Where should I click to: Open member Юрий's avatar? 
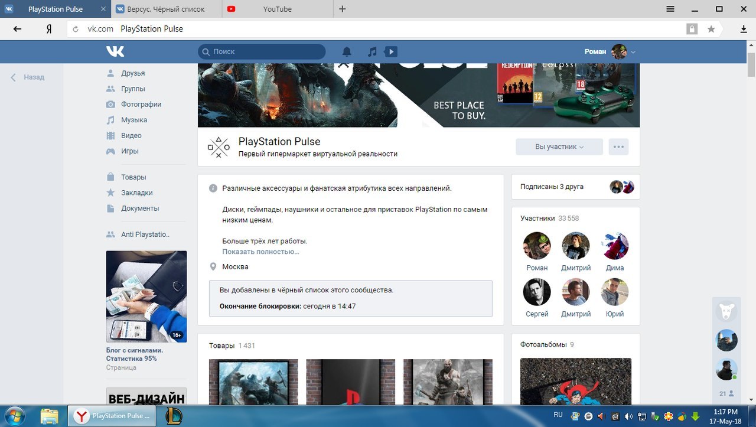(615, 292)
